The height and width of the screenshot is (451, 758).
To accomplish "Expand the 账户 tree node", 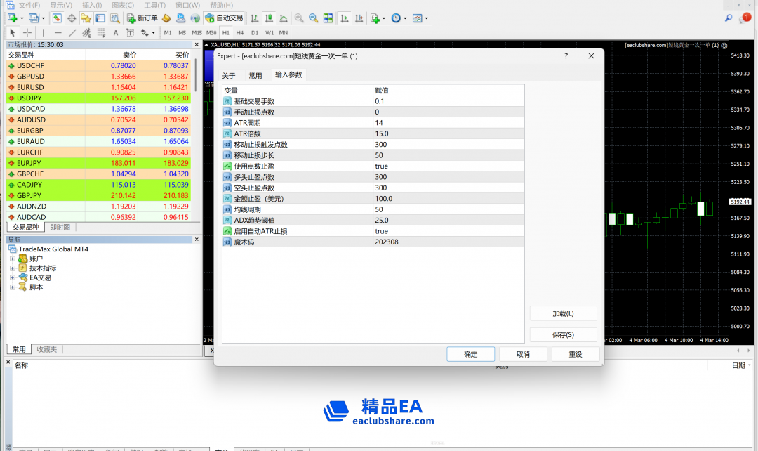I will click(x=13, y=259).
